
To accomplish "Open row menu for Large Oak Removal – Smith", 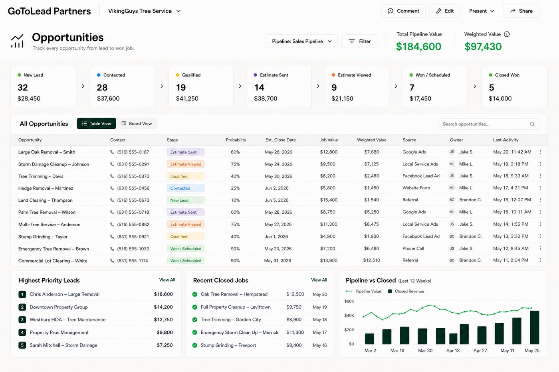I will (540, 152).
